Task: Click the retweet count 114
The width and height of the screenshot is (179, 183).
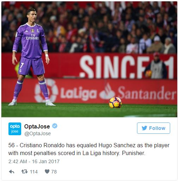Action: click(34, 172)
